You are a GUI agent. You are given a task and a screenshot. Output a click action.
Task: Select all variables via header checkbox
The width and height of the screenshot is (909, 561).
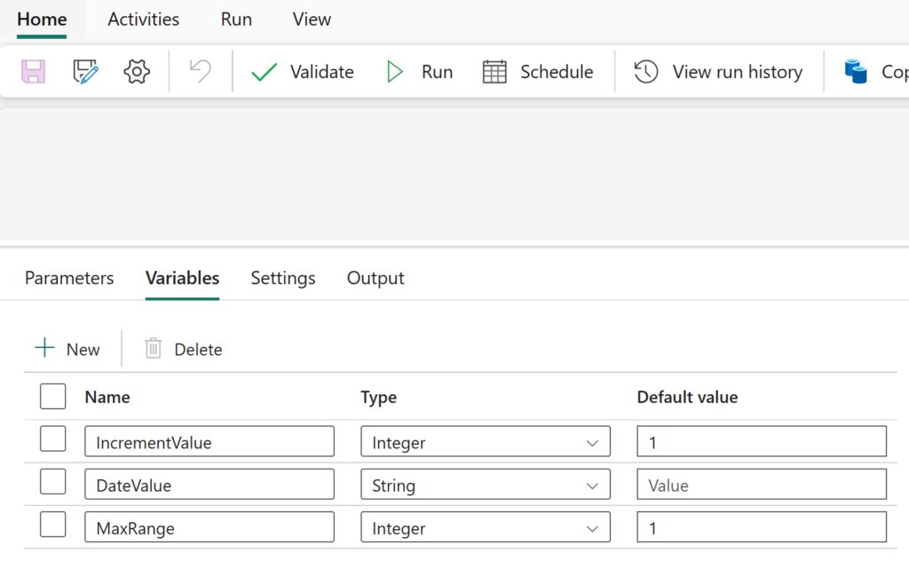coord(52,396)
